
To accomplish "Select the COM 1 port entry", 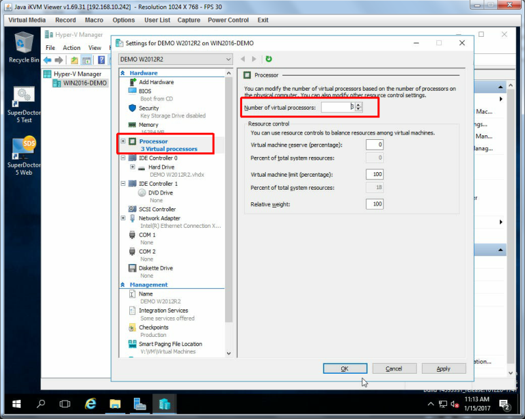I will [x=147, y=235].
